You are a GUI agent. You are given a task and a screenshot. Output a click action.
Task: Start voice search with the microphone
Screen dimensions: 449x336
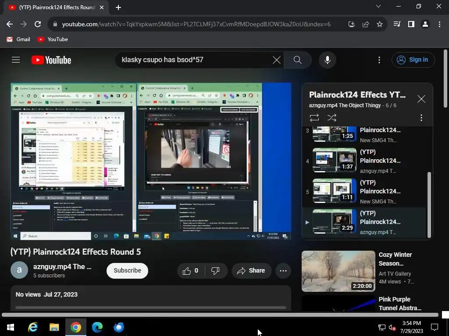point(327,59)
